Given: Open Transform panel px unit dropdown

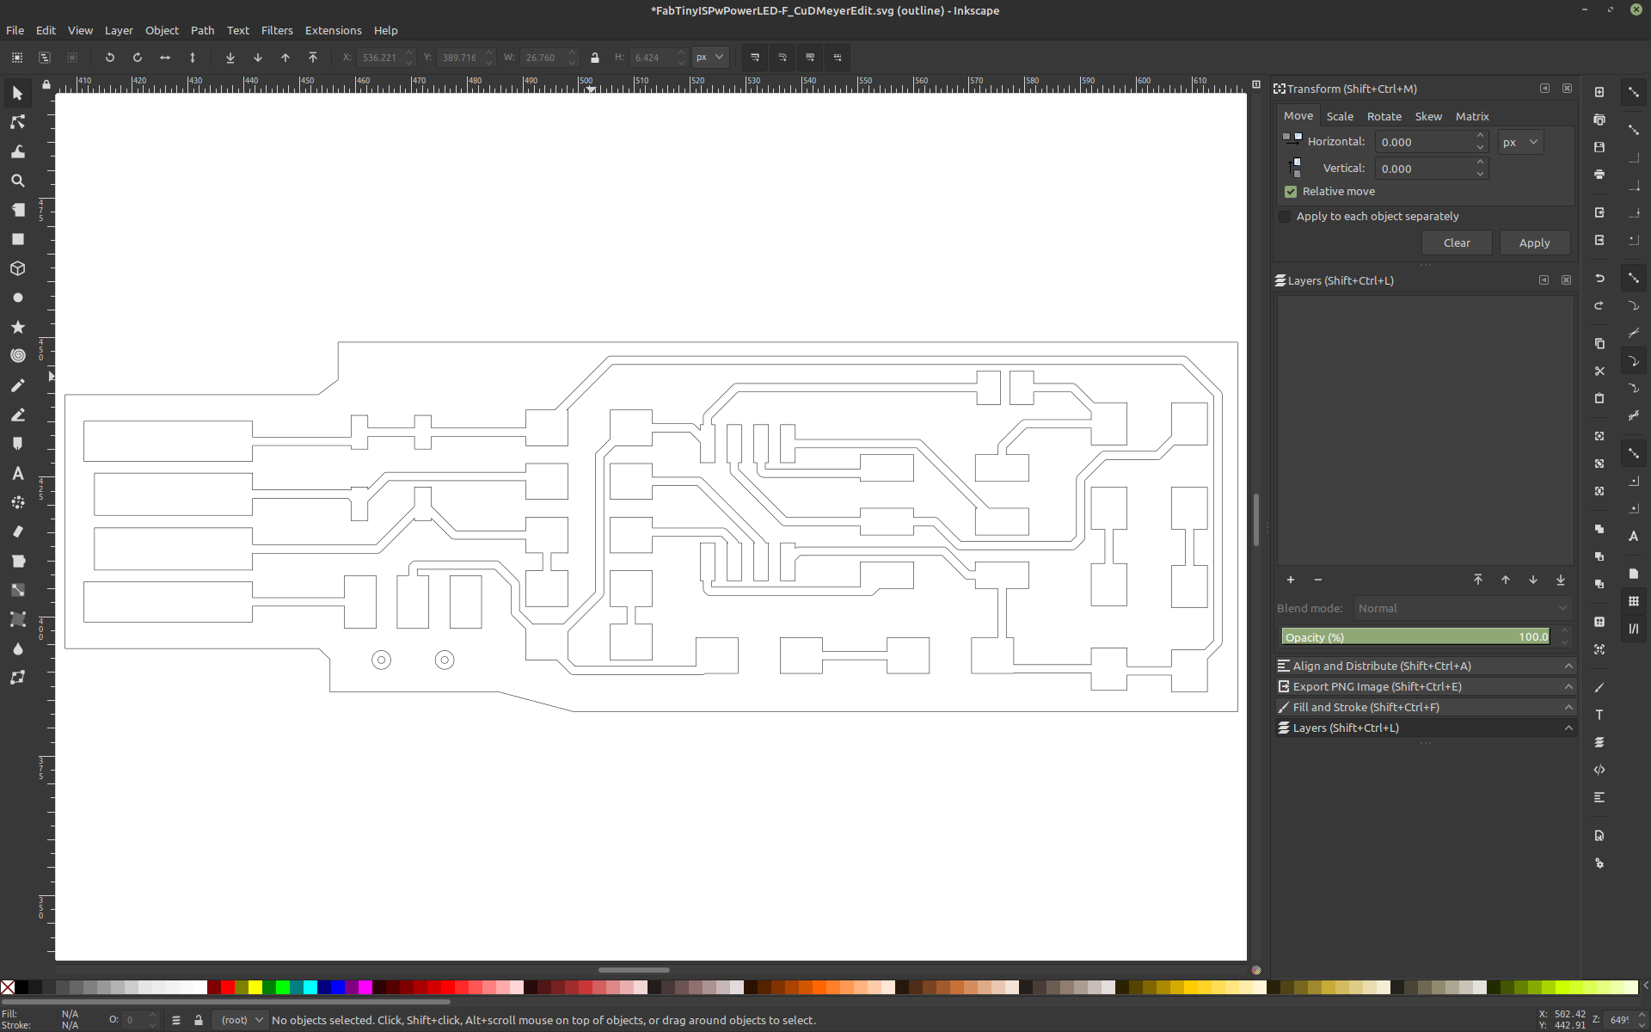Looking at the screenshot, I should (x=1520, y=142).
